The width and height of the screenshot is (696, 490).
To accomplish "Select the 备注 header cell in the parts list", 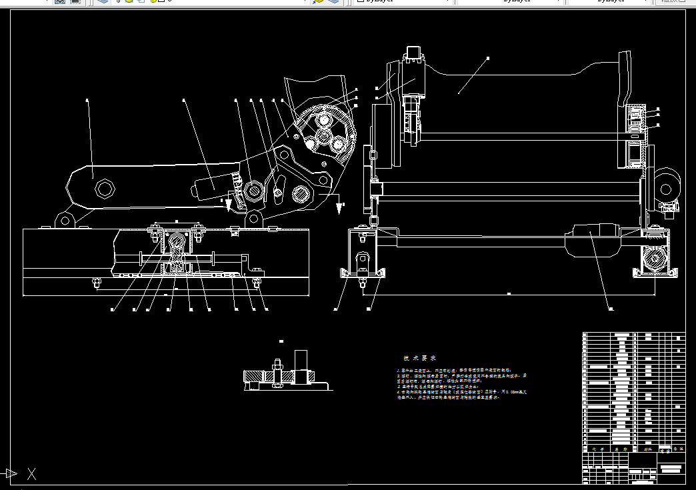I will click(x=678, y=449).
